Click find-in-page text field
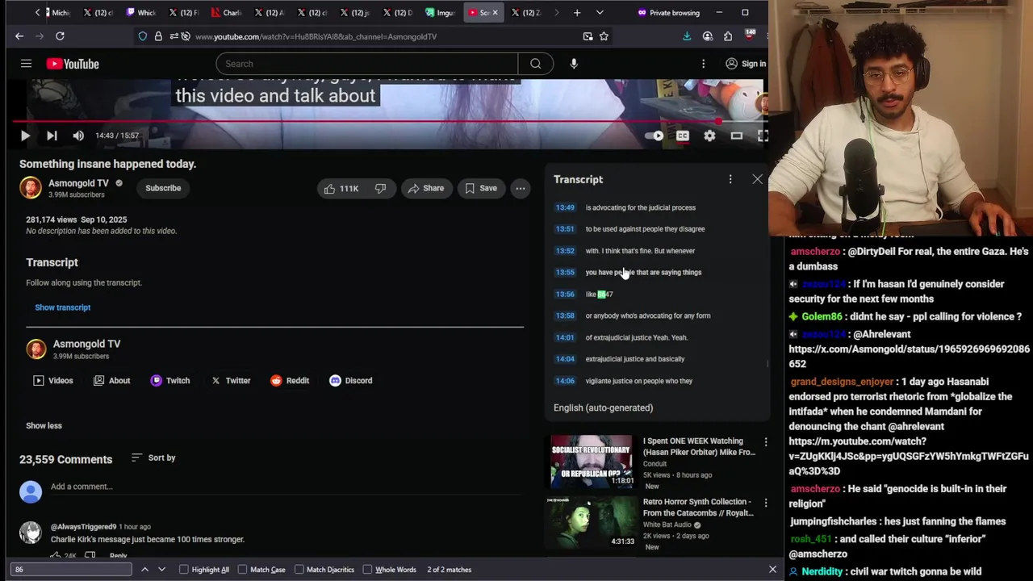The width and height of the screenshot is (1033, 581). [x=71, y=570]
